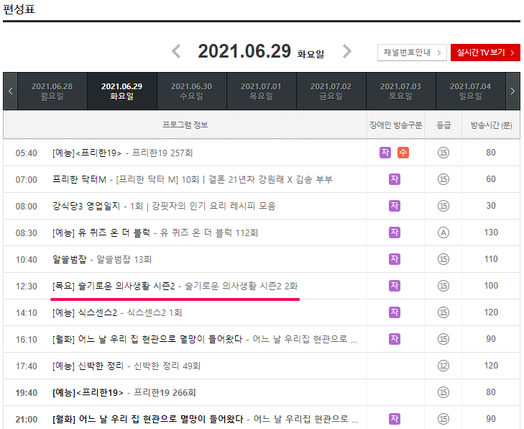This screenshot has height=429, width=524.
Task: Click the 15 rating icon in the 12:30 row
Action: [443, 286]
